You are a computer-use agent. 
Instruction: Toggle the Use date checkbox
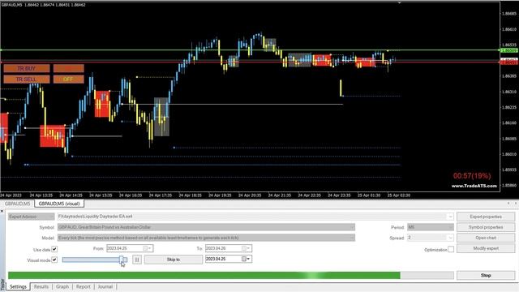[x=54, y=249]
